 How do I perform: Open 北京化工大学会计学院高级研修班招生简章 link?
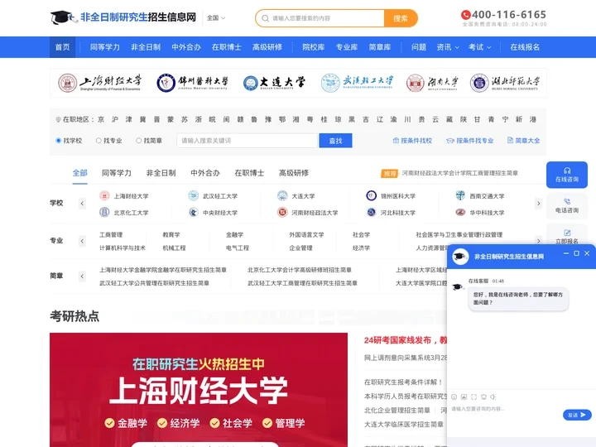300,270
